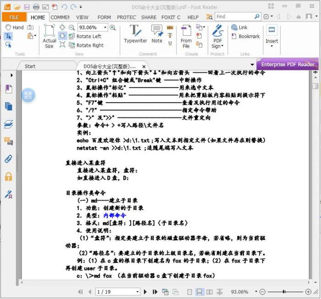Click the Zoom In magnifier icon

(x=113, y=27)
